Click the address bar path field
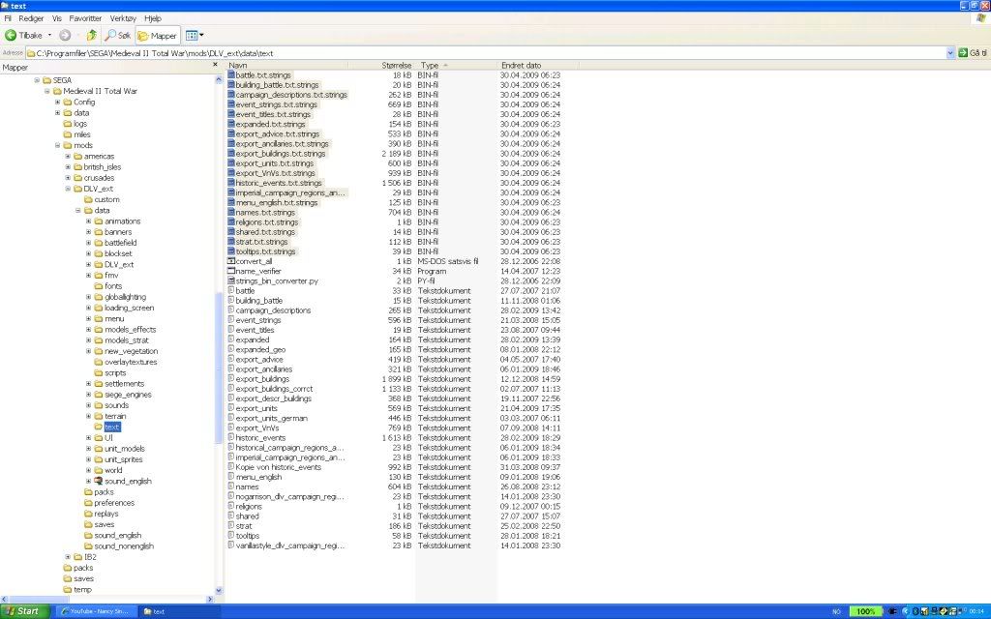Image resolution: width=991 pixels, height=619 pixels. click(484, 52)
